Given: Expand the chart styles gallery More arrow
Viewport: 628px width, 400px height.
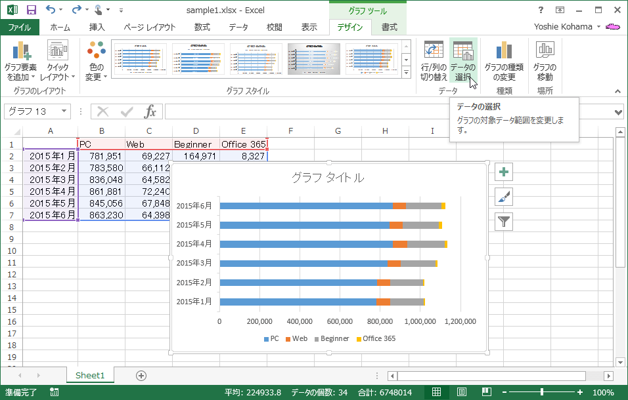Looking at the screenshot, I should (406, 73).
